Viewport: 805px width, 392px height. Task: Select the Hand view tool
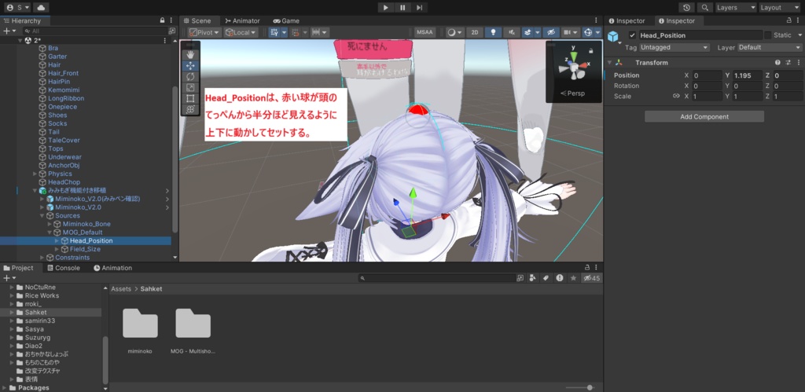pos(190,54)
